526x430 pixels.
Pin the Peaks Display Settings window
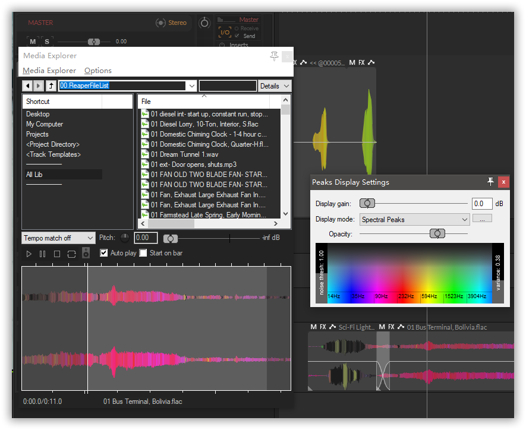click(x=490, y=182)
